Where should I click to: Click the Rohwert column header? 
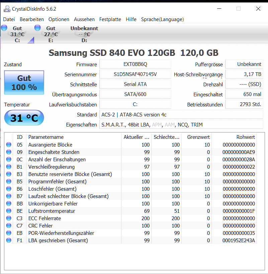234,137
